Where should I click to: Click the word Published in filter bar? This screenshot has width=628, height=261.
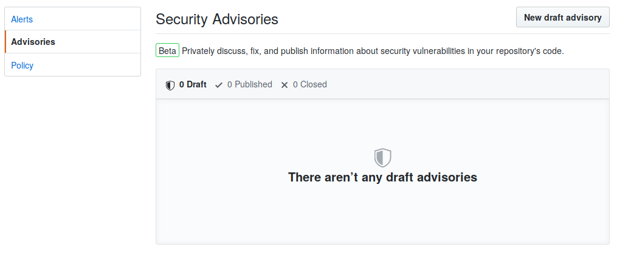pyautogui.click(x=254, y=84)
